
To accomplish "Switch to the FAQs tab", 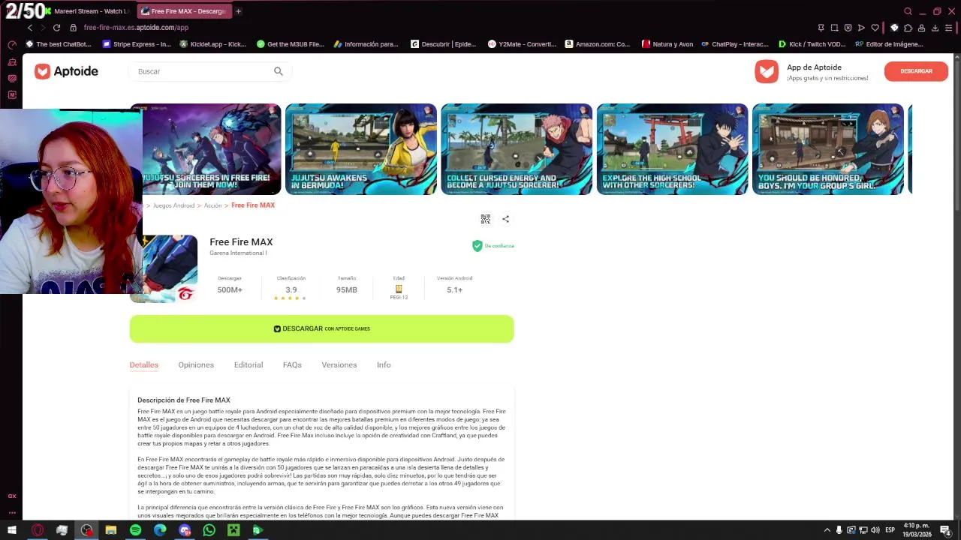I will point(292,365).
